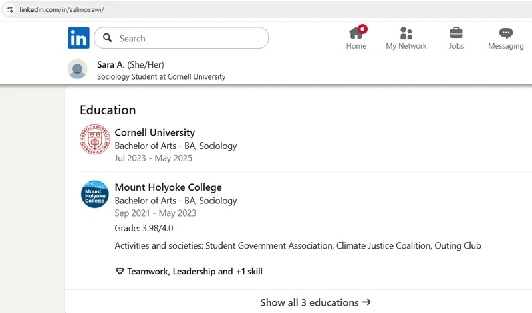Expand Show all 3 educations
The width and height of the screenshot is (532, 313).
pyautogui.click(x=315, y=302)
